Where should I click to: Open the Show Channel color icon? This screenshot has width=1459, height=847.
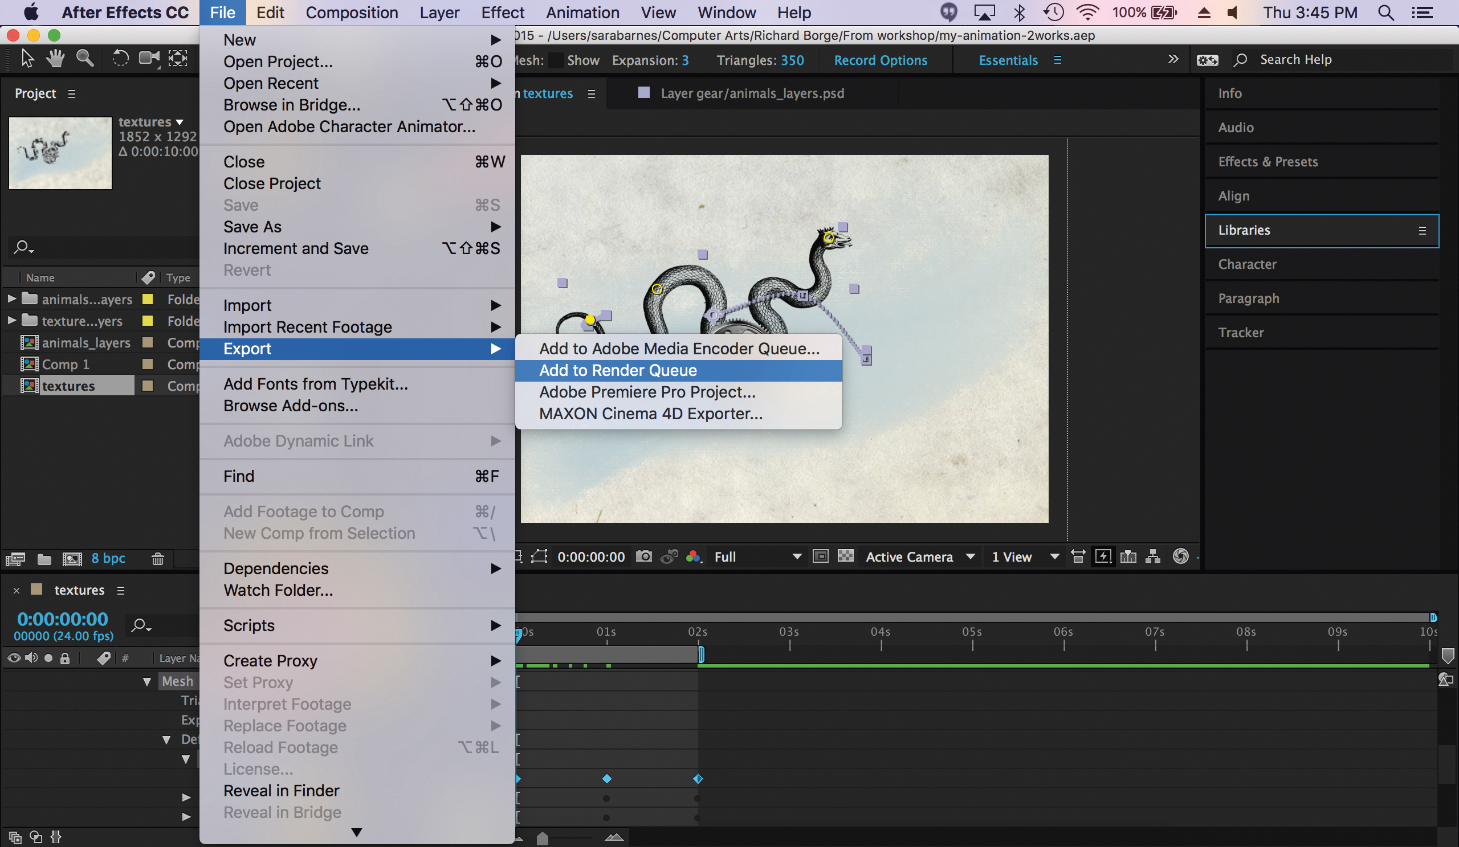click(x=694, y=557)
